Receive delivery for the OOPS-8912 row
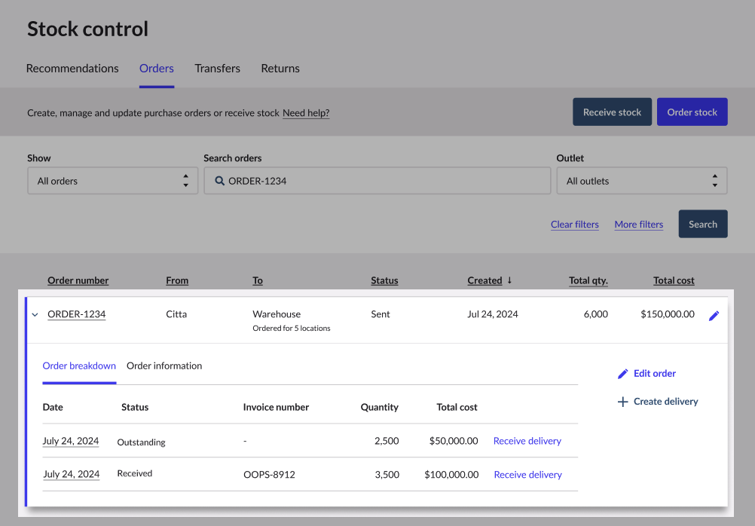Viewport: 755px width, 526px height. click(x=527, y=475)
